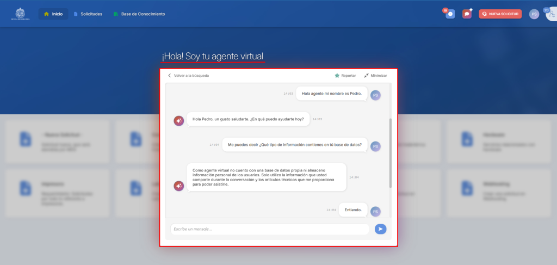Click "Volver a la búsqueda" link
The image size is (557, 265).
coord(191,76)
